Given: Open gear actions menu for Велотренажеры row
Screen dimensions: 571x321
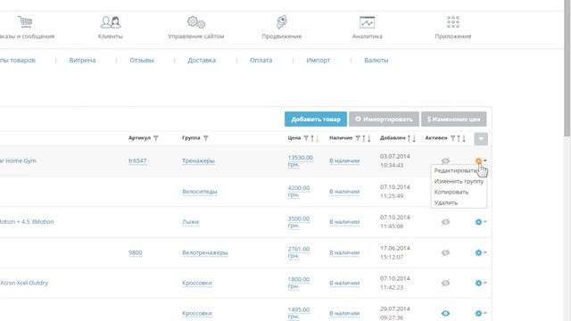Looking at the screenshot, I should pyautogui.click(x=480, y=252).
